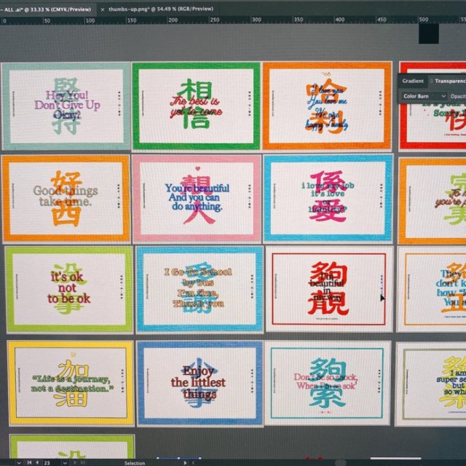Screen dimensions: 466x466
Task: Select the Transparency panel tab
Action: (451, 82)
